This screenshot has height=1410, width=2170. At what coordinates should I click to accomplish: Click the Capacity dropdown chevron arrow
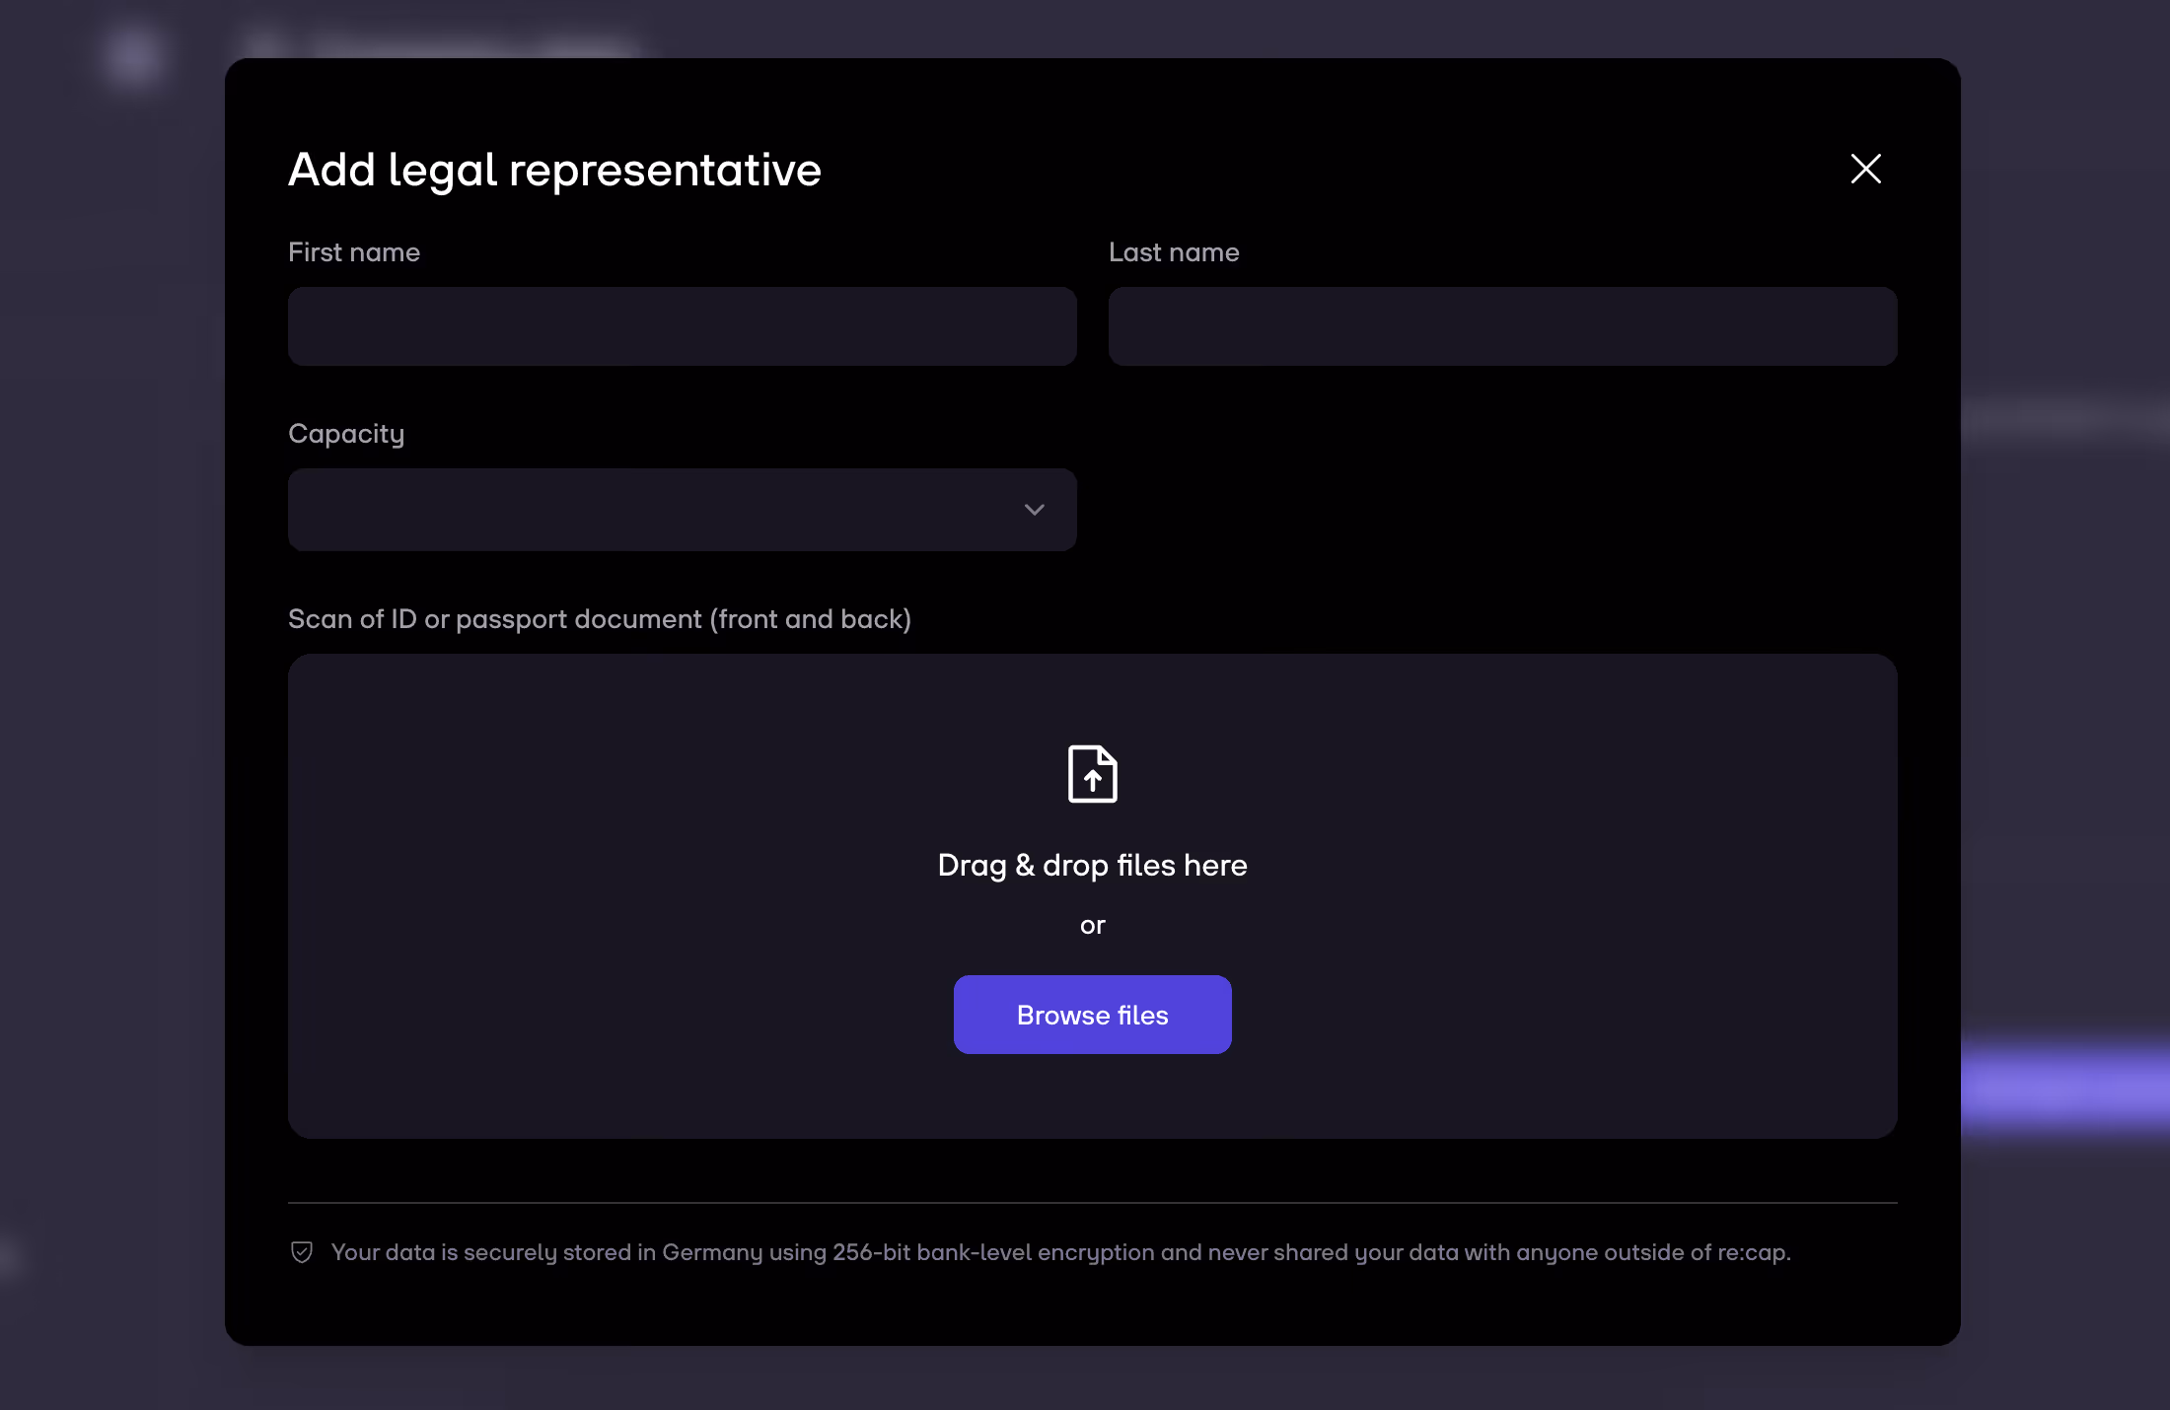1034,510
